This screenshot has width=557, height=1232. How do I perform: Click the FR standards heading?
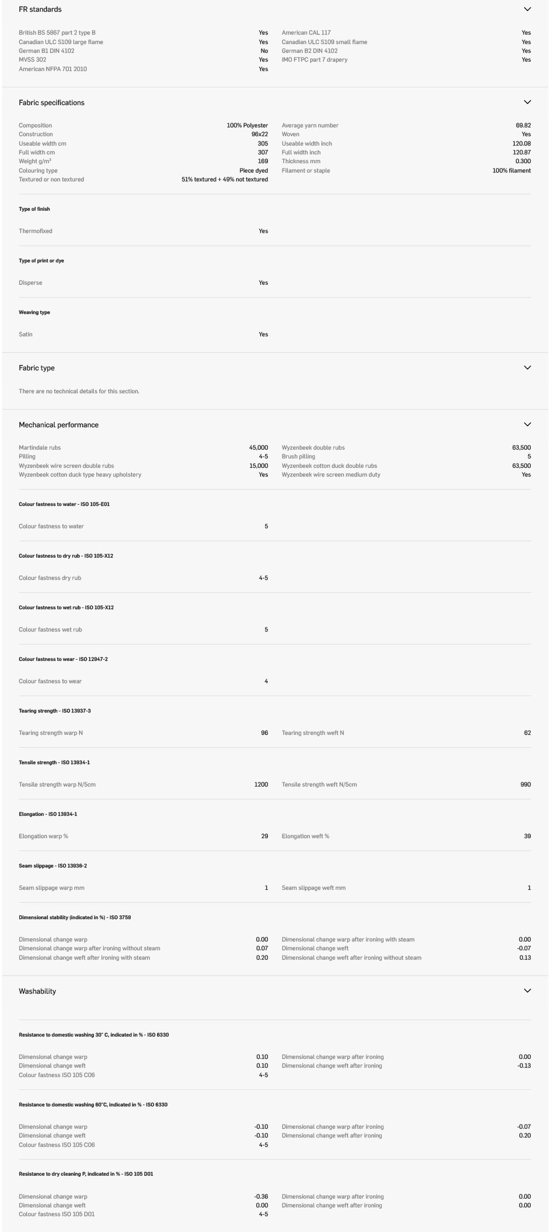point(40,9)
